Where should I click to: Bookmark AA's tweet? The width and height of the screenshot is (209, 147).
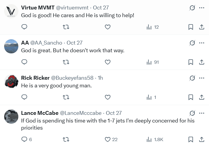(x=191, y=62)
